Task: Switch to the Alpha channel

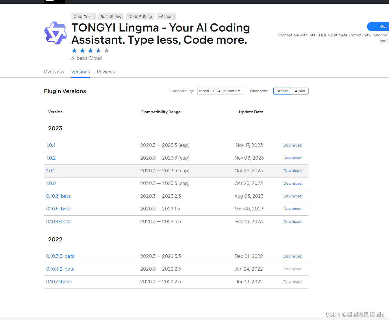Action: click(x=300, y=91)
